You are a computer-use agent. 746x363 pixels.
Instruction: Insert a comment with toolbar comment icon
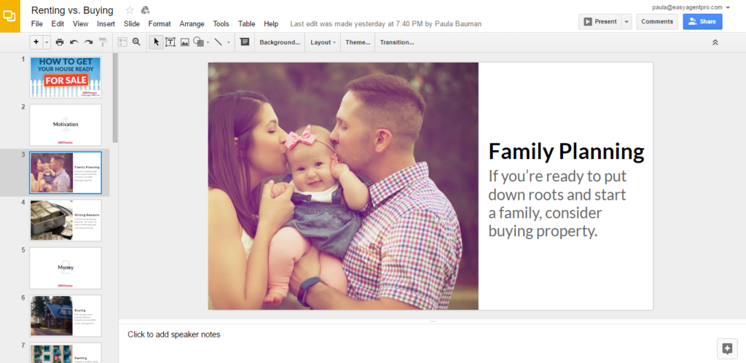(245, 42)
